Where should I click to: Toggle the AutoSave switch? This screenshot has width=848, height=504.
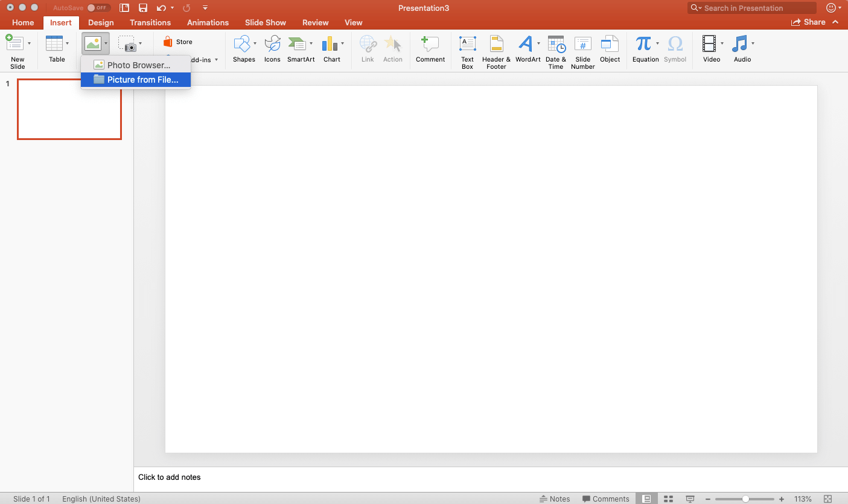[97, 8]
